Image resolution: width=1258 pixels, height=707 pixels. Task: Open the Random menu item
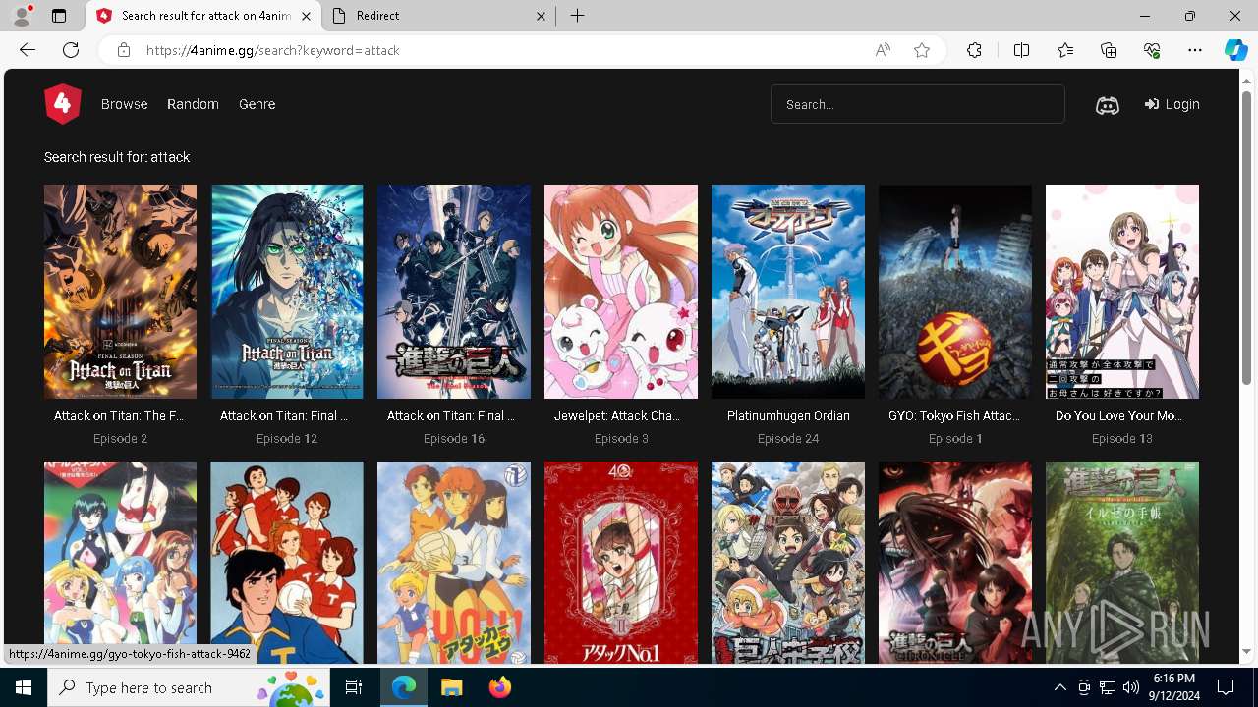(x=193, y=104)
